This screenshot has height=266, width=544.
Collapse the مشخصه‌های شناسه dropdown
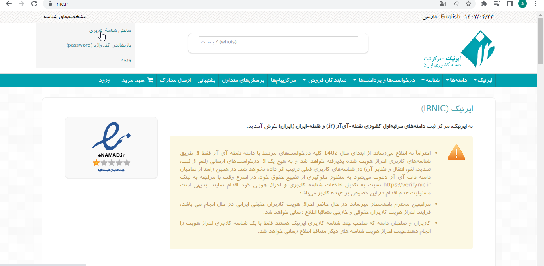click(65, 17)
